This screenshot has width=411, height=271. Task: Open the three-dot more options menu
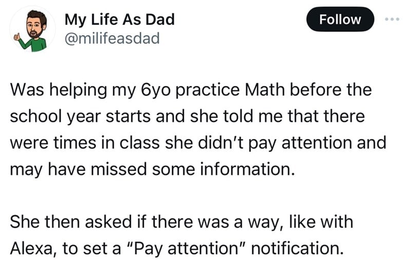point(392,19)
